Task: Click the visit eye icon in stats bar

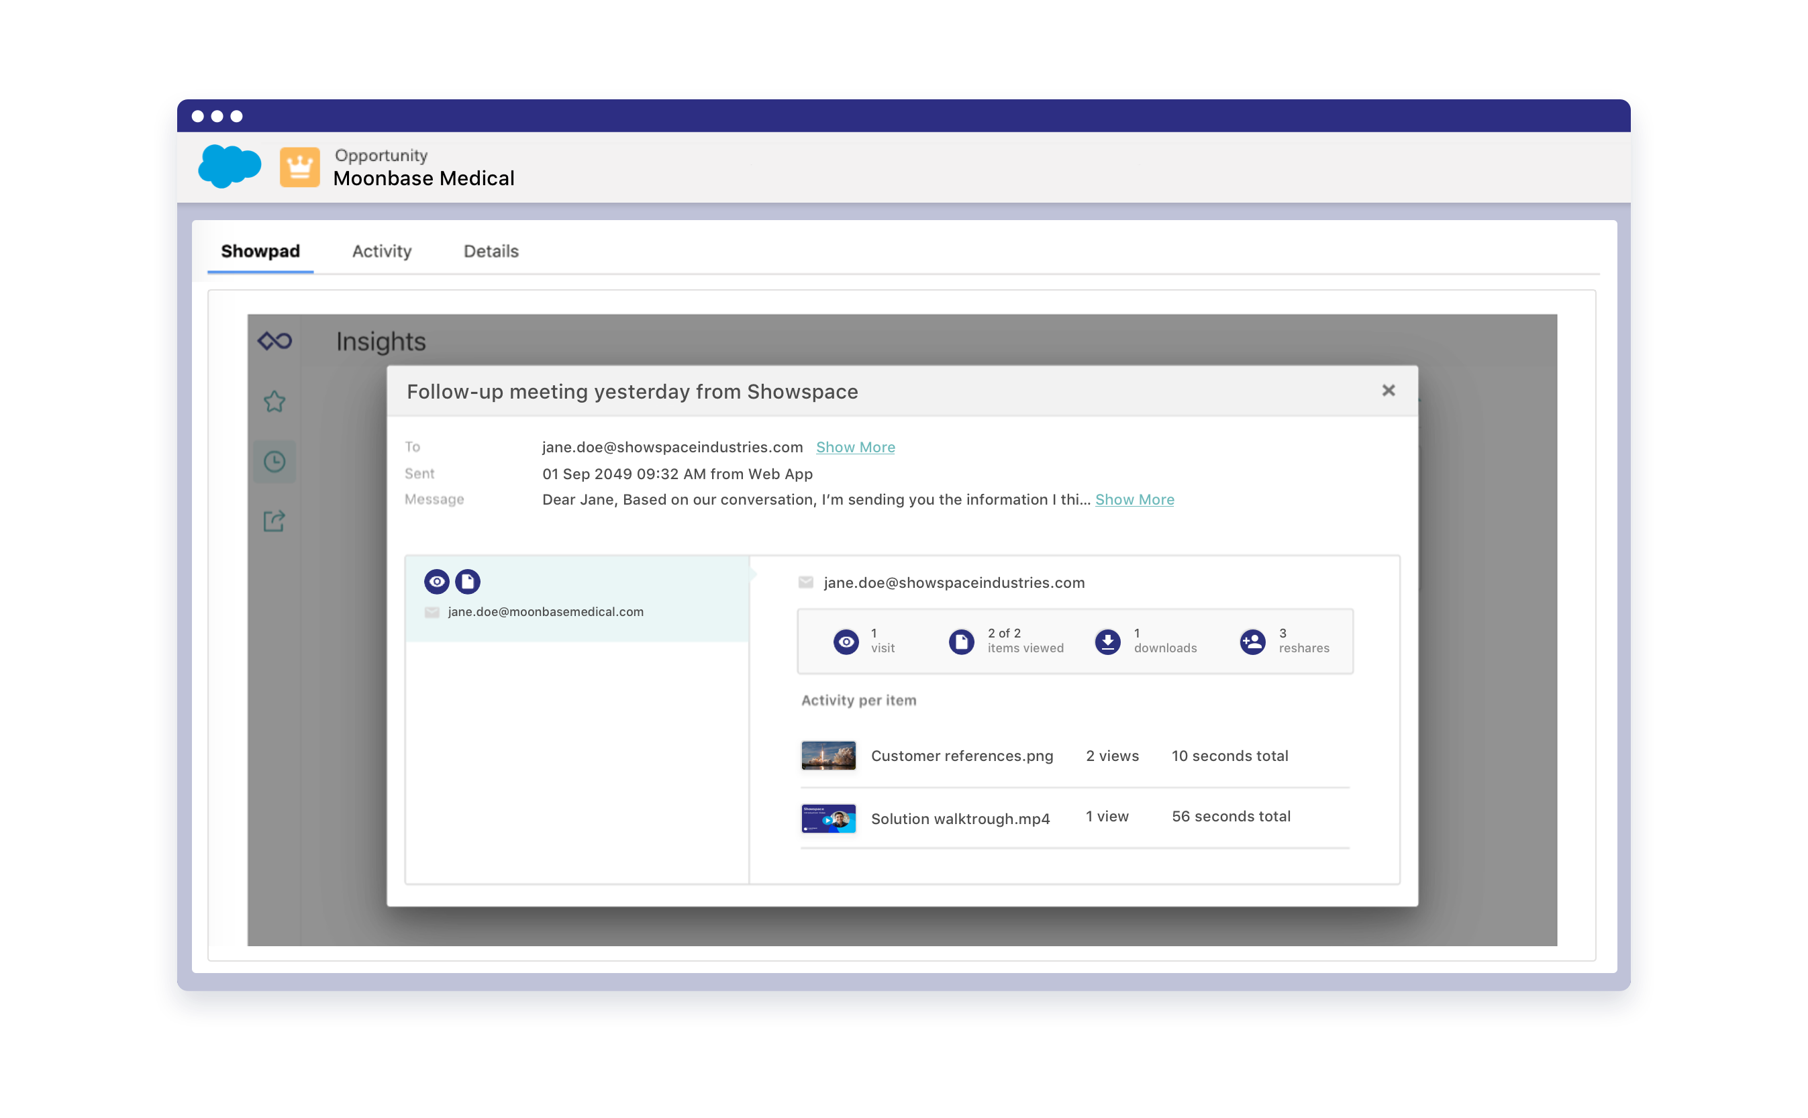Action: click(846, 641)
